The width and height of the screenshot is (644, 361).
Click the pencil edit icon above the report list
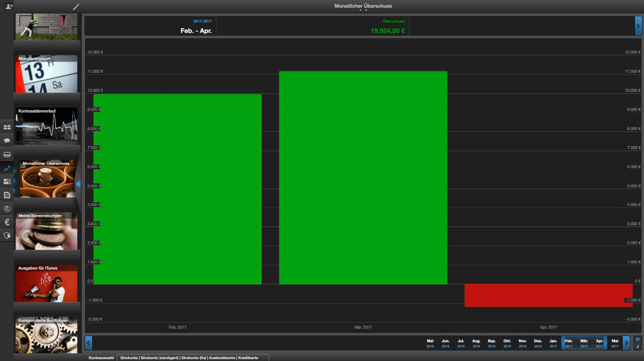pos(76,6)
